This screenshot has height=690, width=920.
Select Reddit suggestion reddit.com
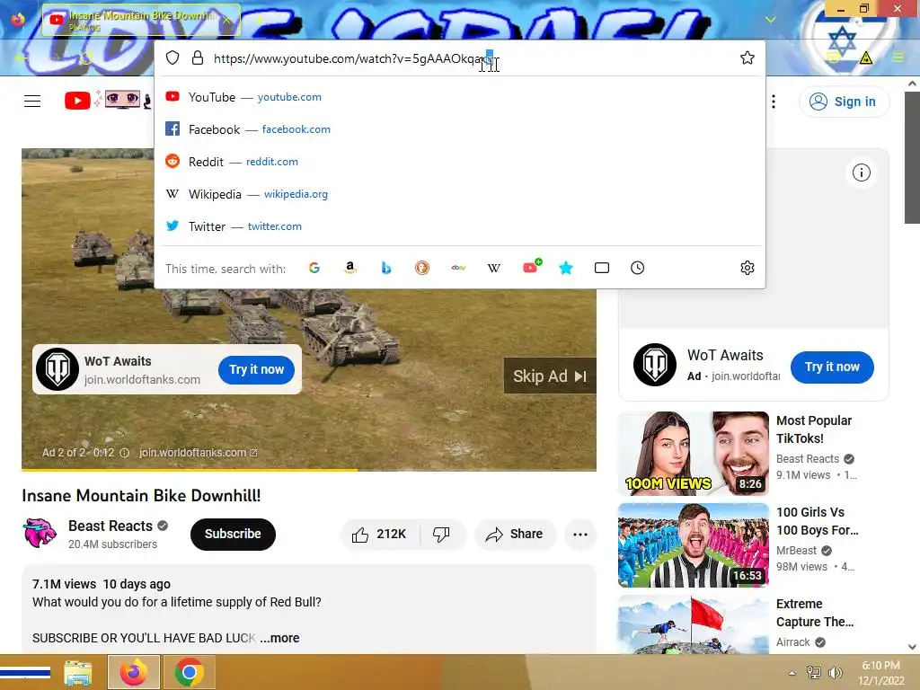coord(459,162)
